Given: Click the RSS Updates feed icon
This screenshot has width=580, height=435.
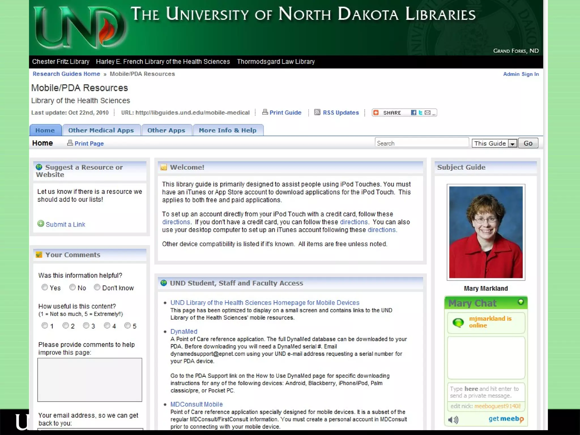Looking at the screenshot, I should (x=317, y=112).
